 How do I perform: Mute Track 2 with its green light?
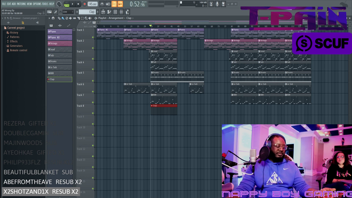tap(93, 48)
